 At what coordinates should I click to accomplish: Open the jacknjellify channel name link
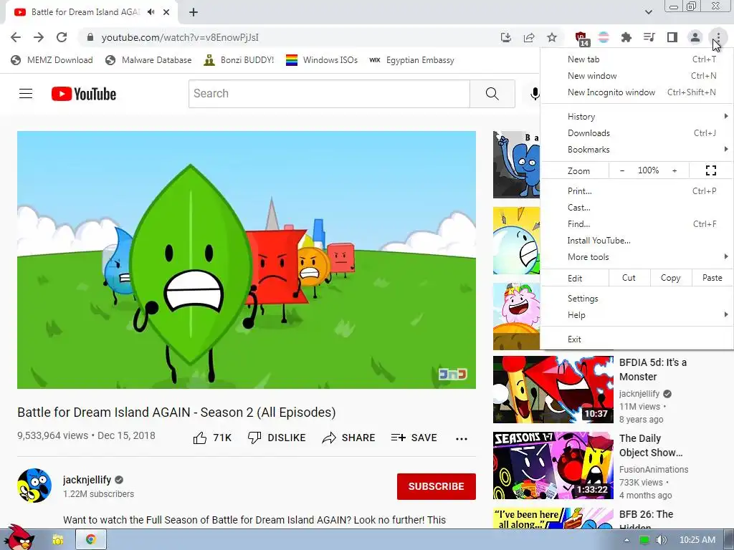87,480
